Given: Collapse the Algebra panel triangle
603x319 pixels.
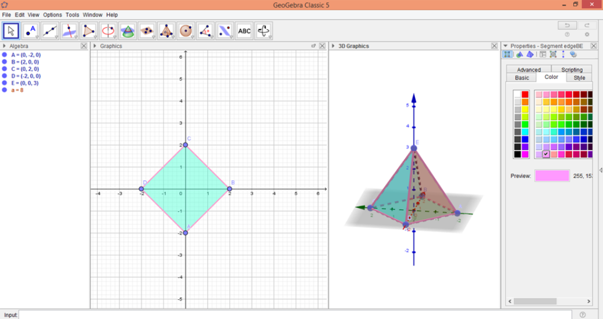Looking at the screenshot, I should point(5,46).
